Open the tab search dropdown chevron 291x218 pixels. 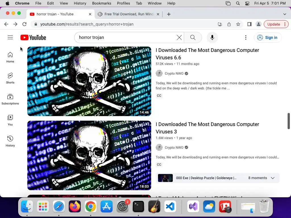pyautogui.click(x=285, y=14)
